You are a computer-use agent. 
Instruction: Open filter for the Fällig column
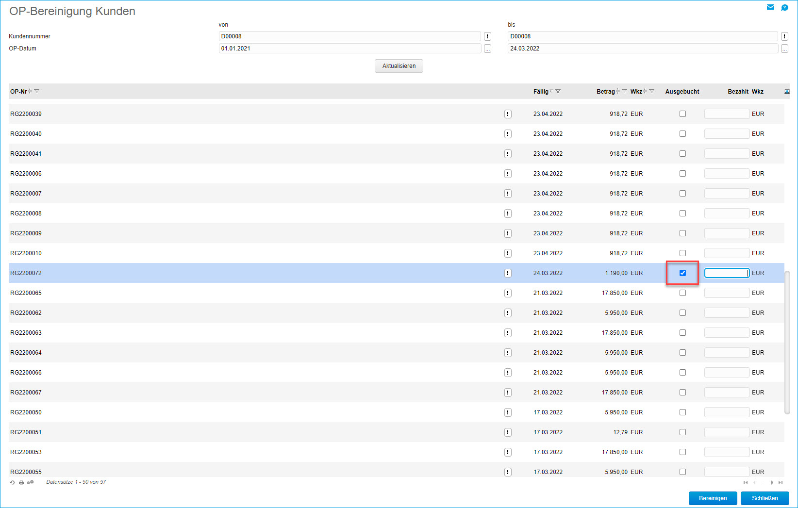[x=558, y=92]
